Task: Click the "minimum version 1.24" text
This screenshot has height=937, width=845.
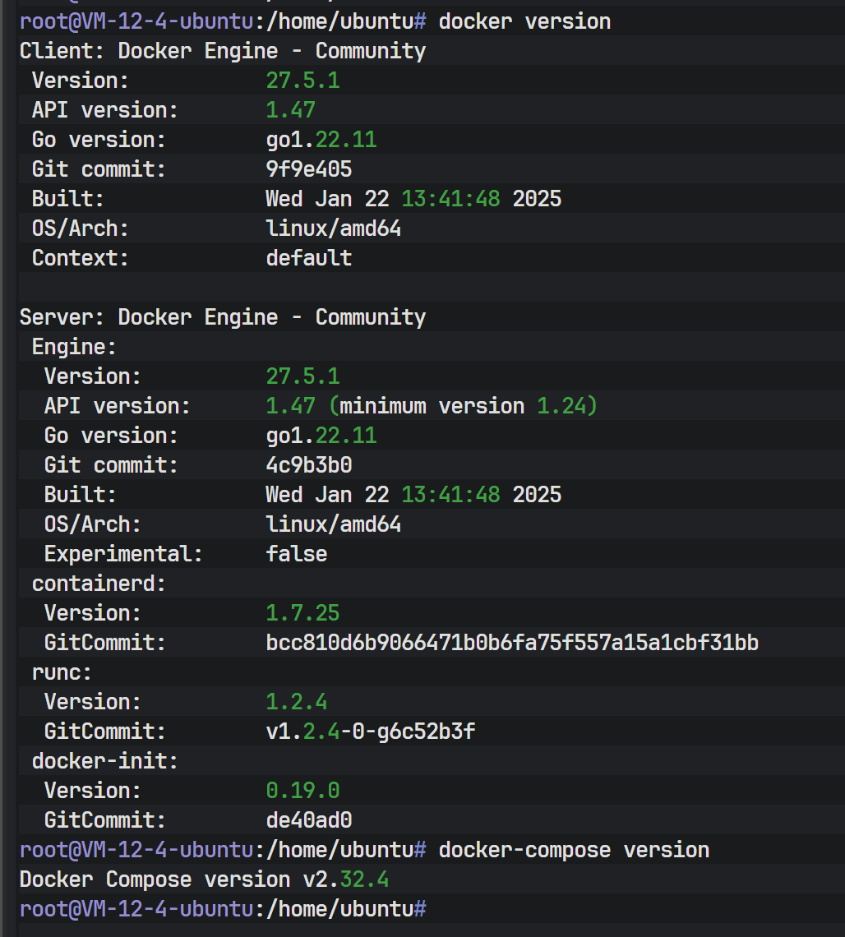Action: pyautogui.click(x=469, y=406)
